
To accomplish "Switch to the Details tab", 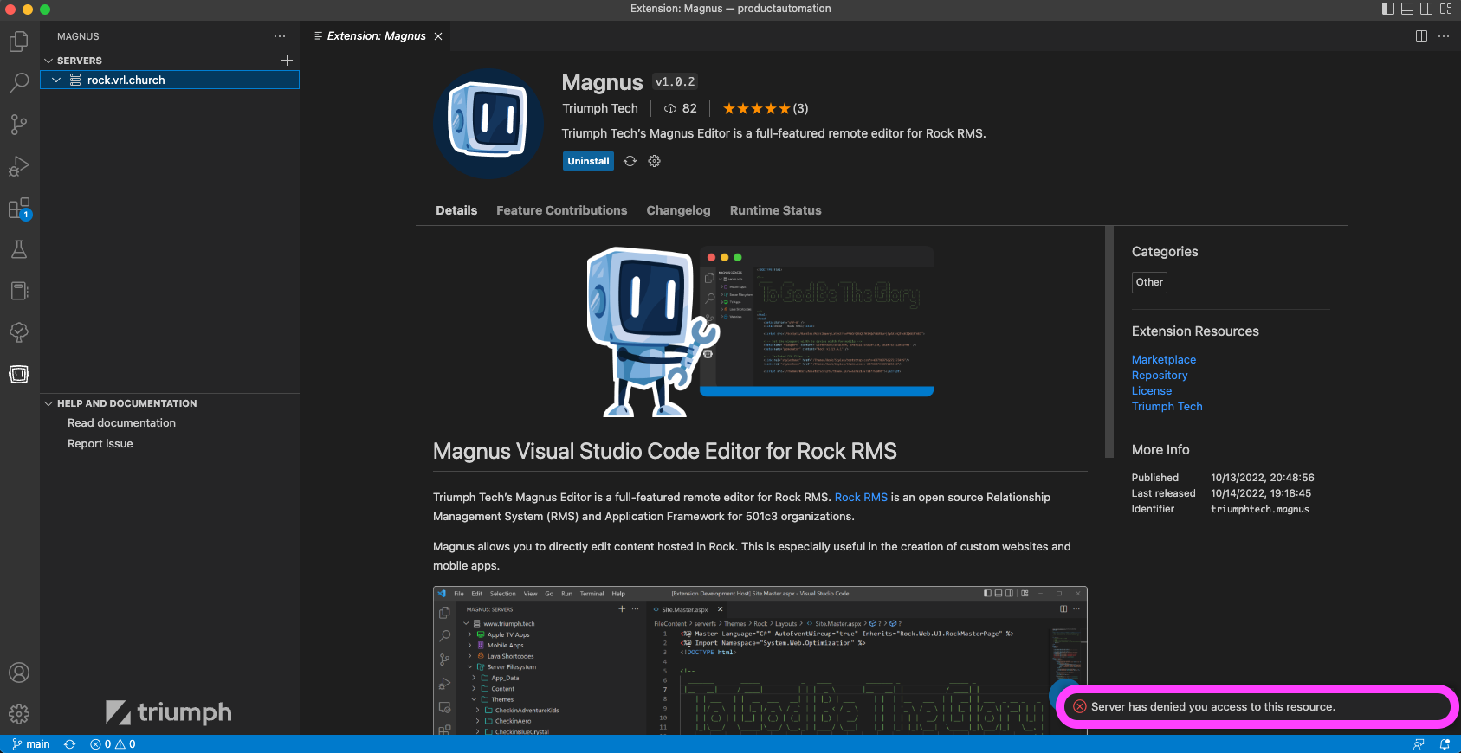I will (456, 210).
